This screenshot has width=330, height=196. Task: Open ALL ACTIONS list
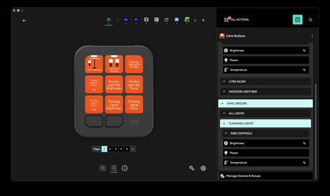pos(236,20)
